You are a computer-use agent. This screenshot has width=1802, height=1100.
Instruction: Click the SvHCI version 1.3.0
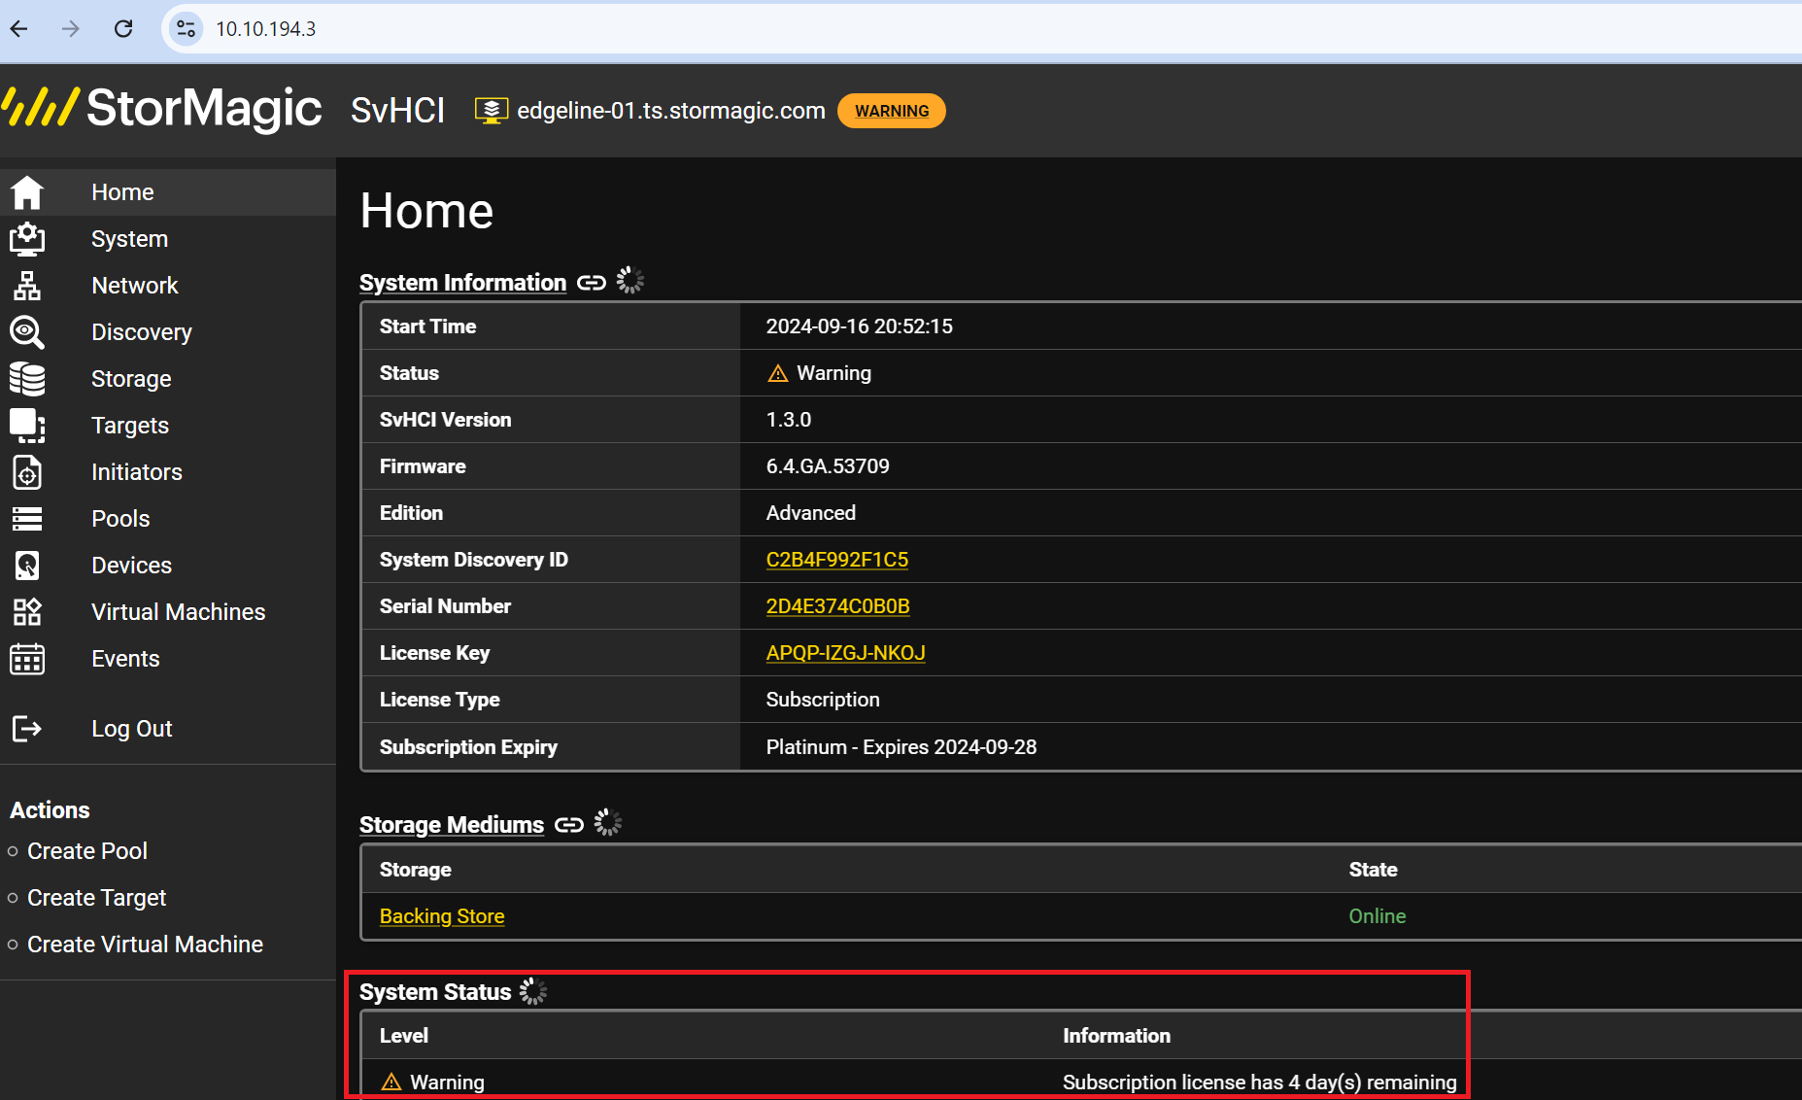tap(789, 420)
